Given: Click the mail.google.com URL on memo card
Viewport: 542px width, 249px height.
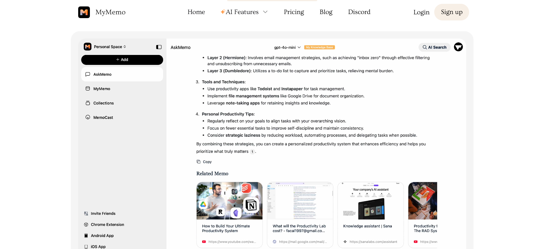Looking at the screenshot, I should (x=303, y=242).
